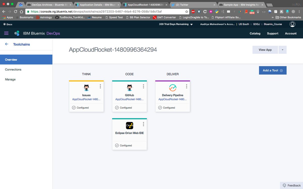This screenshot has width=303, height=189.
Task: Open Delivery Pipeline AppCloudRocket-1480... link
Action: (x=173, y=99)
